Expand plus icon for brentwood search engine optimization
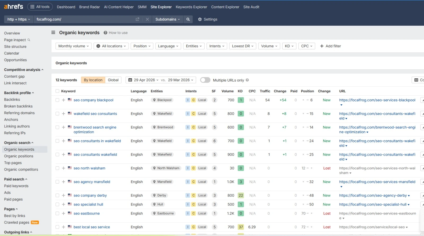Image resolution: width=424 pixels, height=236 pixels. [63, 127]
